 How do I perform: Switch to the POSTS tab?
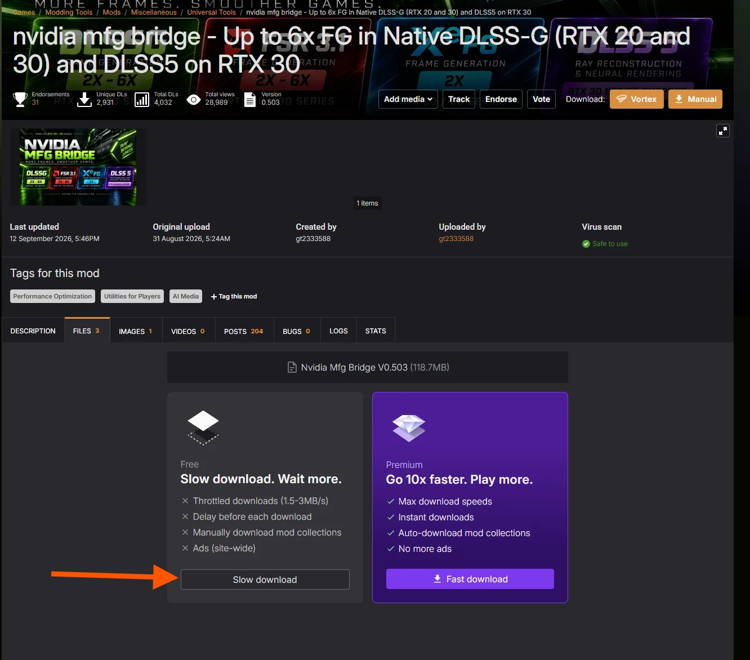pyautogui.click(x=244, y=331)
